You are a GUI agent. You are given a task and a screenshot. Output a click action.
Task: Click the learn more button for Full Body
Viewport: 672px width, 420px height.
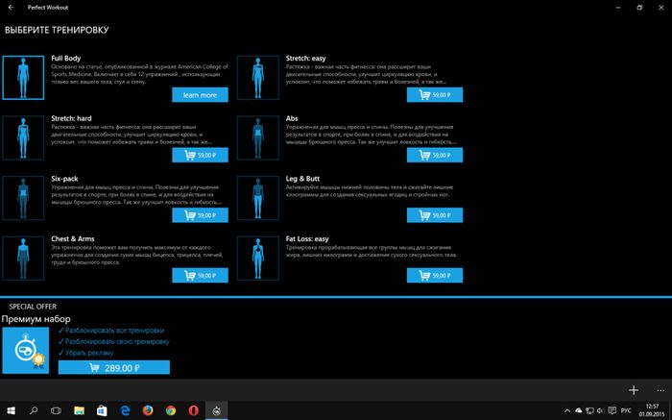(x=200, y=95)
